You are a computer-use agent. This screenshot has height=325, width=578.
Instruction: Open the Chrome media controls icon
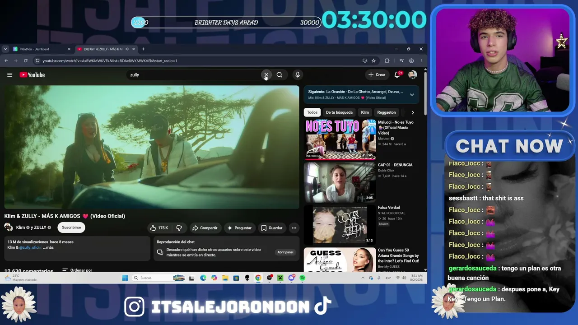pos(401,60)
